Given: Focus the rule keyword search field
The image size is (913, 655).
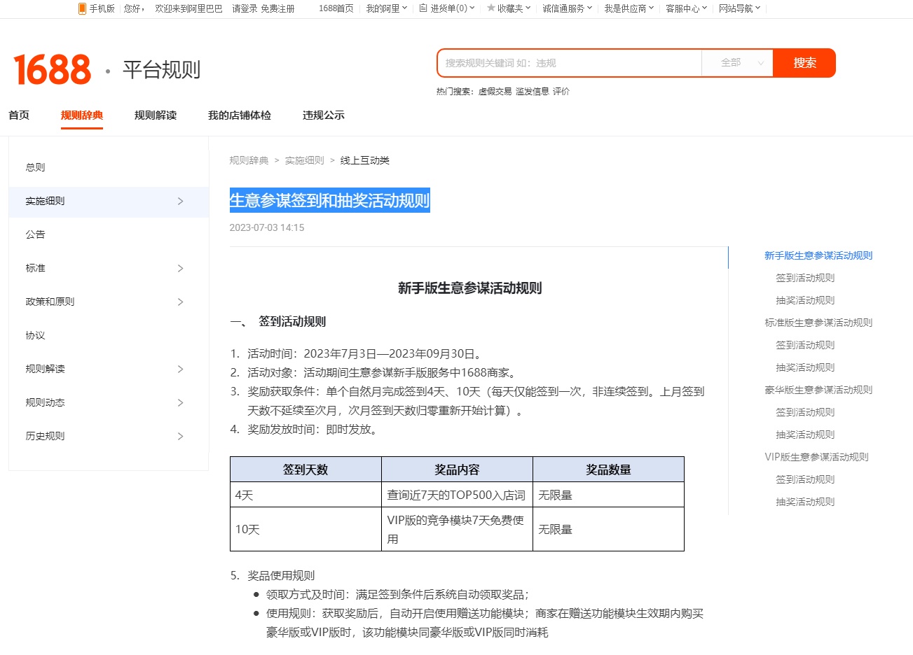Looking at the screenshot, I should coord(570,63).
